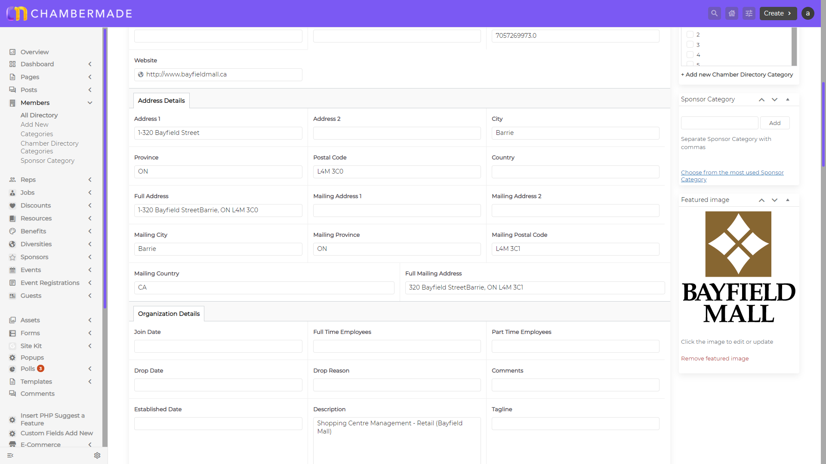Viewport: 826px width, 464px height.
Task: Click the Guests icon in sidebar
Action: point(12,296)
